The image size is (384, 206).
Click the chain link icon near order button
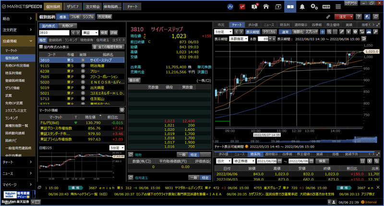(328, 17)
